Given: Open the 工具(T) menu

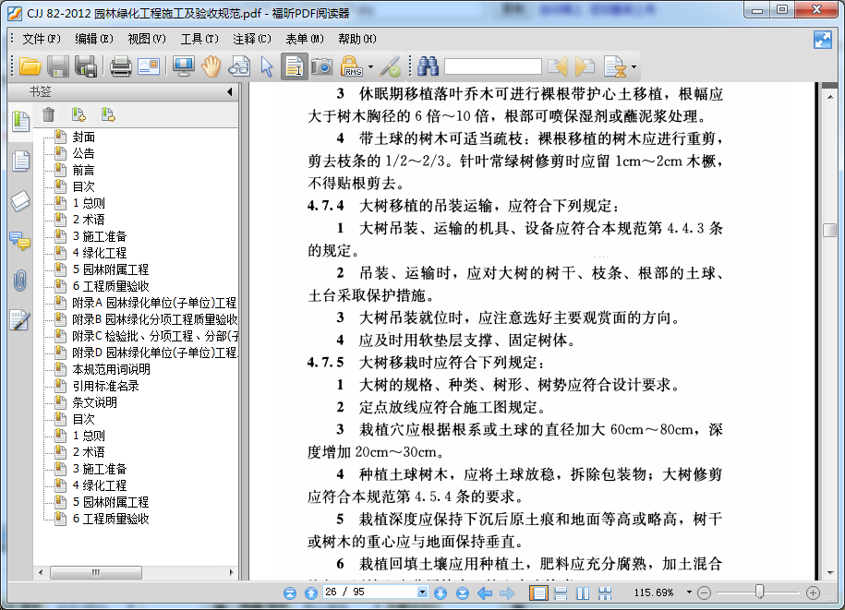Looking at the screenshot, I should click(199, 39).
